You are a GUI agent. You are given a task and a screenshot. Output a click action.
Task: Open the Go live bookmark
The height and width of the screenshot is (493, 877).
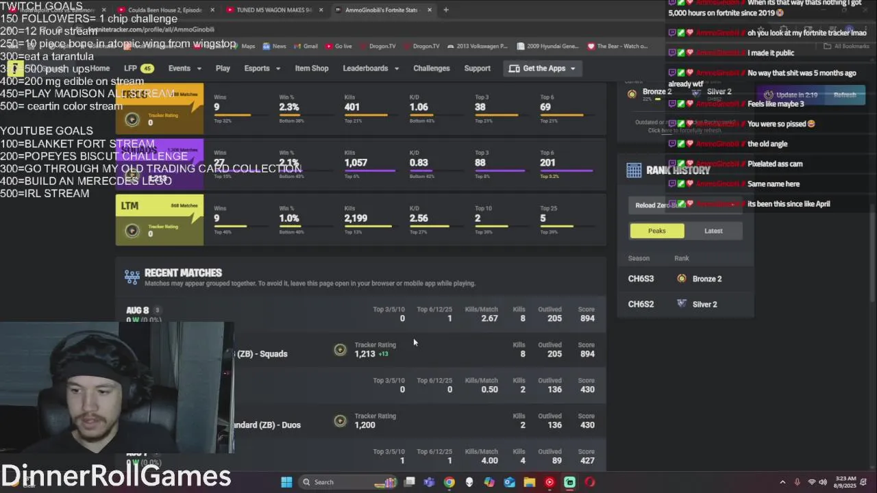338,46
